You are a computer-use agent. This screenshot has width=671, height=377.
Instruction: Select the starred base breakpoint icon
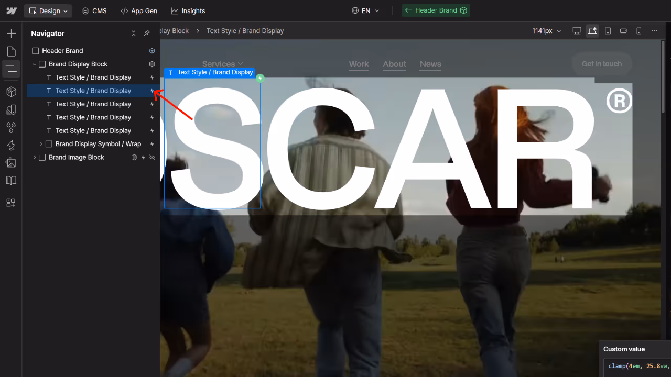592,31
